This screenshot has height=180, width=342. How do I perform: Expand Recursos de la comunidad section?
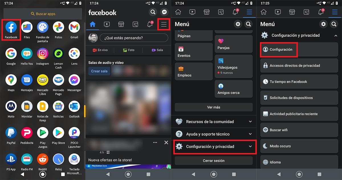tap(214, 121)
